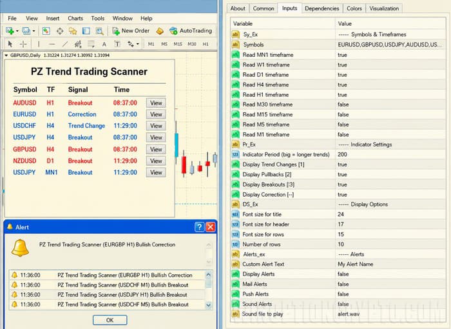Select the text 'A' drawing tool

click(104, 44)
